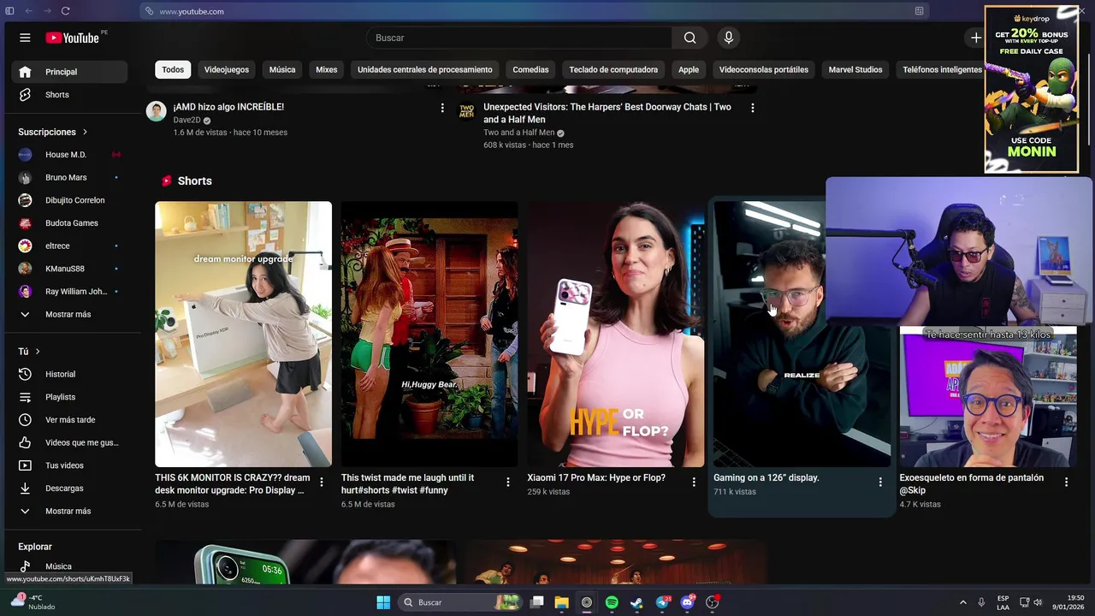The height and width of the screenshot is (616, 1095).
Task: Open Spotify from the taskbar
Action: [x=612, y=602]
